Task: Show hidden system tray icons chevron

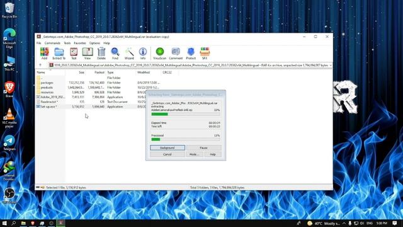Action: click(x=344, y=223)
